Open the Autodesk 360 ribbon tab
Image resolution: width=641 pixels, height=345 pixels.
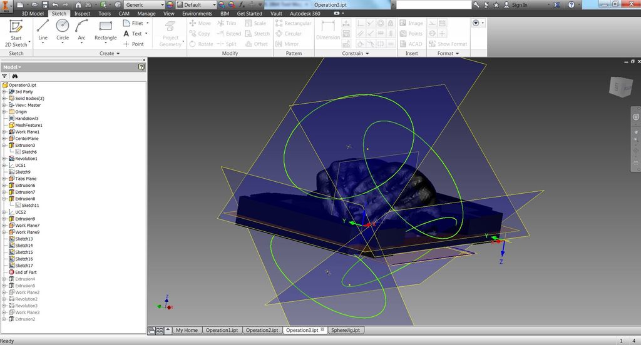tap(305, 14)
